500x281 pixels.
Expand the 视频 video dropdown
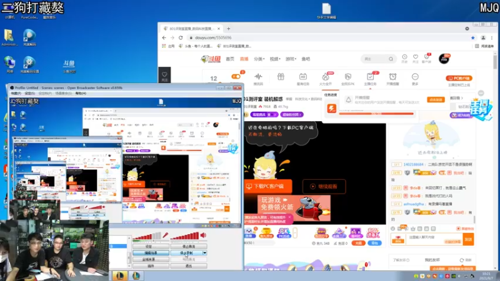tap(275, 59)
